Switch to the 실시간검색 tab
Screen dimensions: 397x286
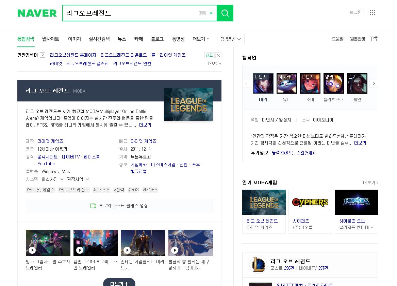[x=99, y=39]
